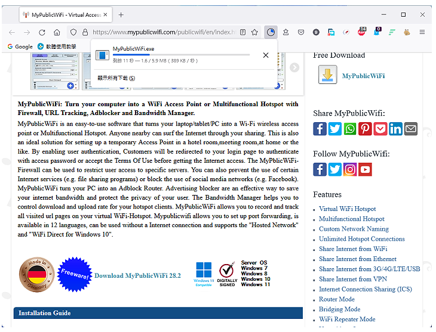Advance the screenshot carousel right arrow
This screenshot has width=436, height=332.
[294, 67]
